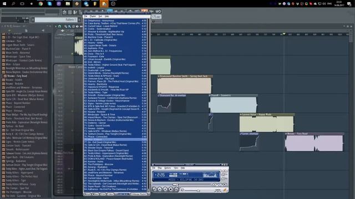Image resolution: width=355 pixels, height=199 pixels.
Task: Click the Windows Start button
Action: 4,4
